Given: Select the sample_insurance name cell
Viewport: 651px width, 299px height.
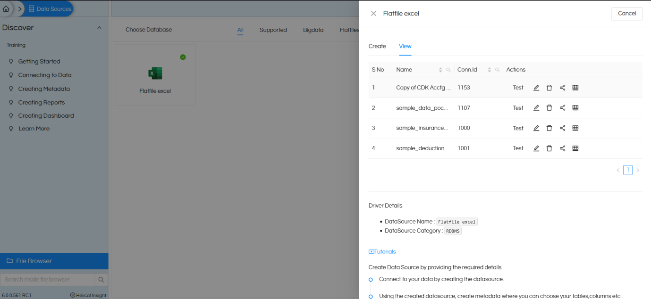Looking at the screenshot, I should pyautogui.click(x=423, y=128).
